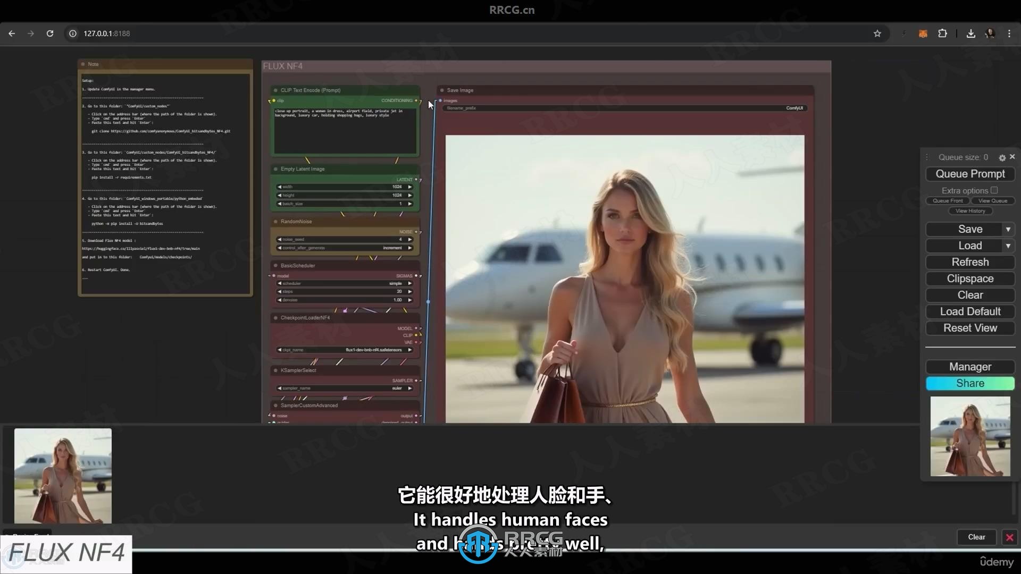Click the Save Image node icon
Screen dimensions: 1021x574
(x=442, y=90)
